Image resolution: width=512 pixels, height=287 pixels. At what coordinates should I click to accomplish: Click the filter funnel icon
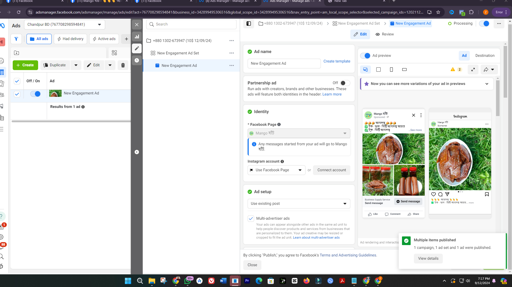click(x=16, y=39)
